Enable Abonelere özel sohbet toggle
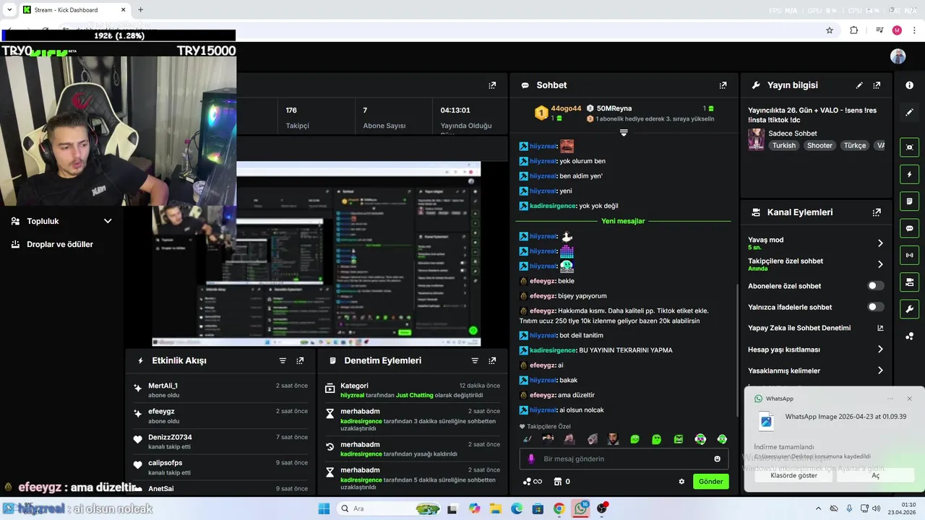Screen dimensions: 925x520 point(875,286)
